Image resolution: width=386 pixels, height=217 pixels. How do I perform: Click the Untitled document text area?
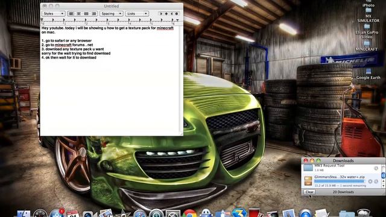[x=110, y=81]
